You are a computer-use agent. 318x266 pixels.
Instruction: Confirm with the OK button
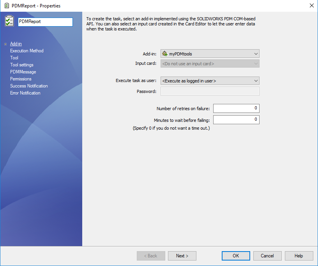click(236, 256)
